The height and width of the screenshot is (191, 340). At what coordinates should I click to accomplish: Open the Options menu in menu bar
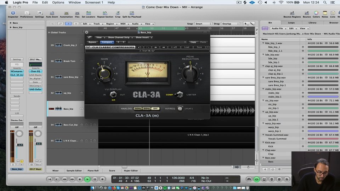tap(58, 2)
